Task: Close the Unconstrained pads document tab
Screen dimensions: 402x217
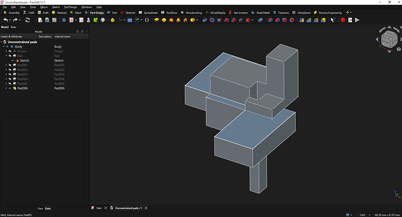Action: [x=146, y=208]
